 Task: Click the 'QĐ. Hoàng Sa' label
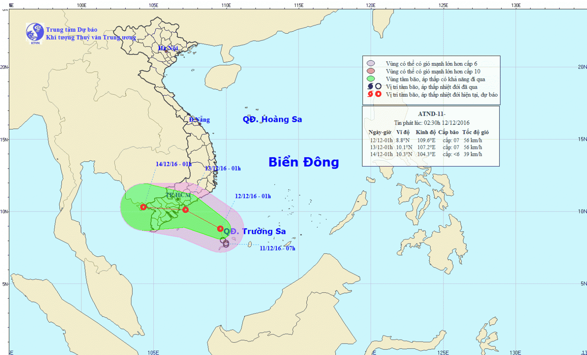coord(272,119)
